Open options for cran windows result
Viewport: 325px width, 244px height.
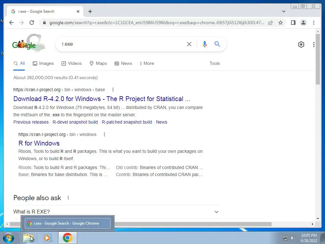click(104, 134)
